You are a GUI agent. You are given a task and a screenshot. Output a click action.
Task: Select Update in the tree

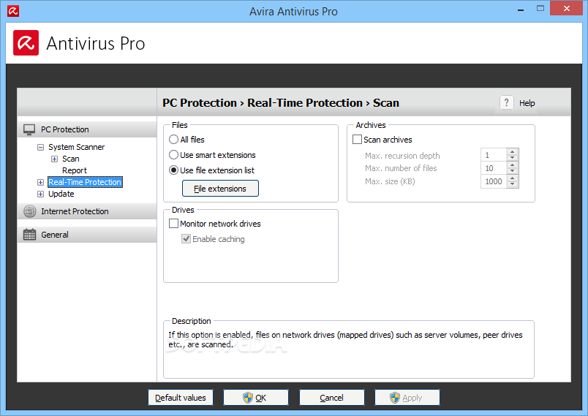point(61,194)
